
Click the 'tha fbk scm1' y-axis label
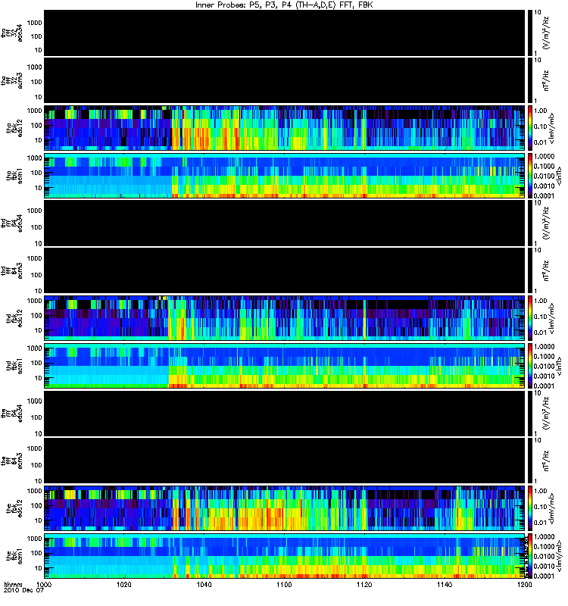(14, 176)
